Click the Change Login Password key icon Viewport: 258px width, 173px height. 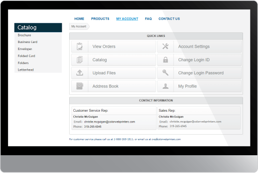(x=165, y=72)
